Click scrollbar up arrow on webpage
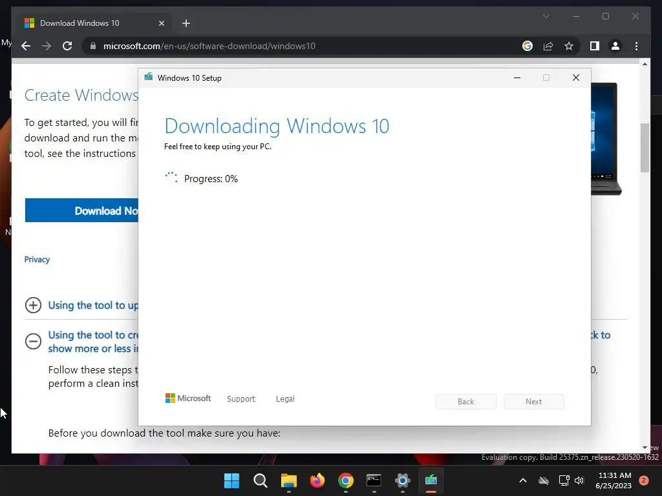This screenshot has width=662, height=496. (645, 64)
